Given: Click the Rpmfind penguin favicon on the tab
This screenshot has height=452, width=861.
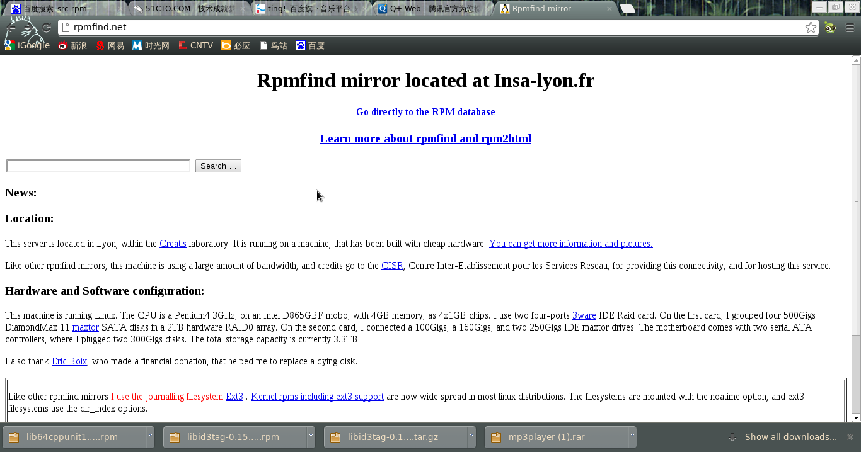Looking at the screenshot, I should [505, 9].
